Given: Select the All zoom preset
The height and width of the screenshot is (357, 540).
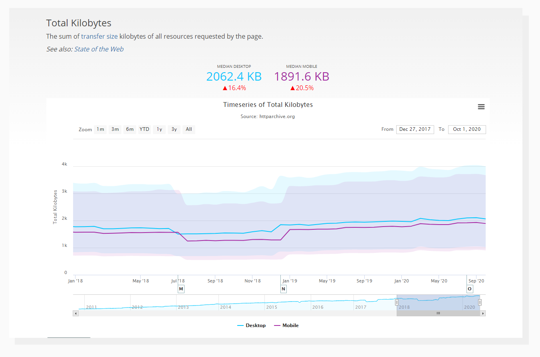Looking at the screenshot, I should [x=189, y=129].
